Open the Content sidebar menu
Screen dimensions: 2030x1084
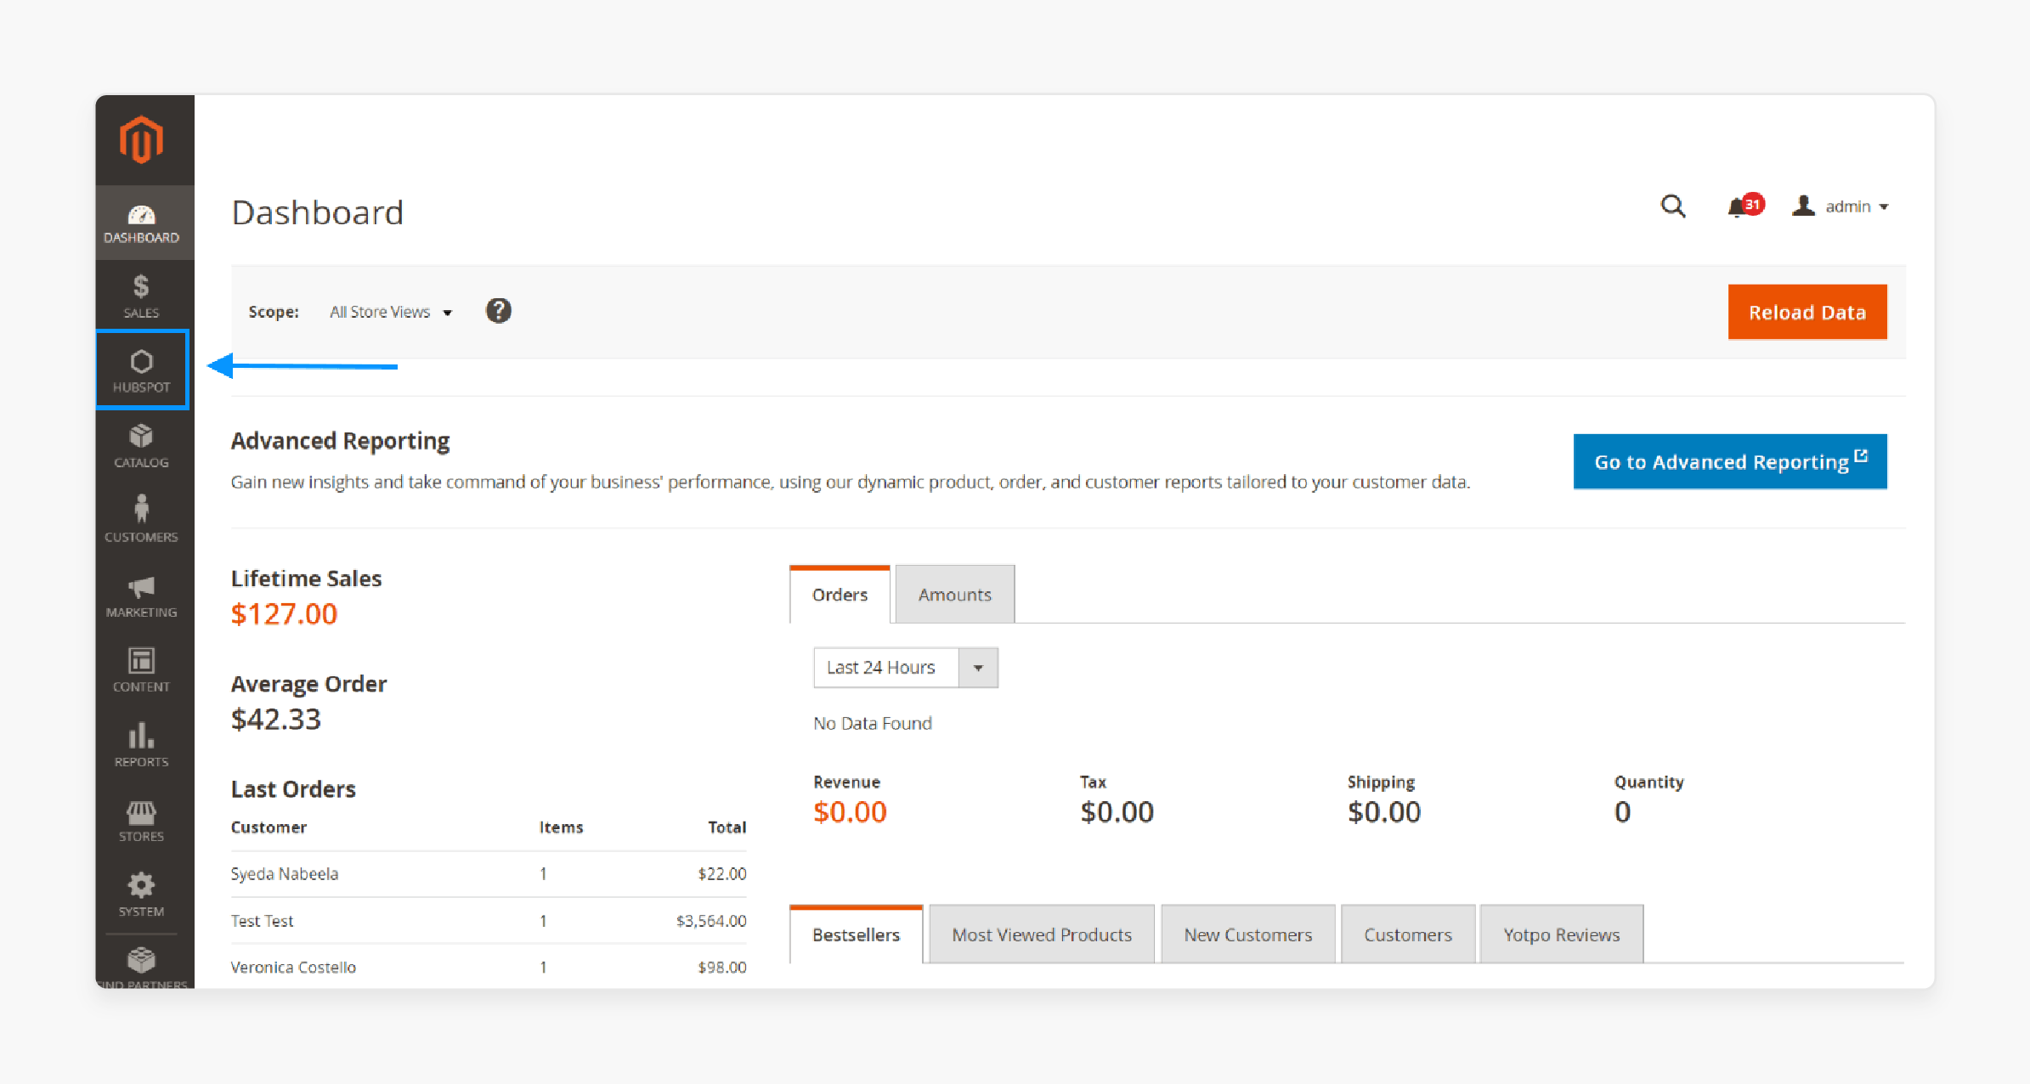point(142,670)
